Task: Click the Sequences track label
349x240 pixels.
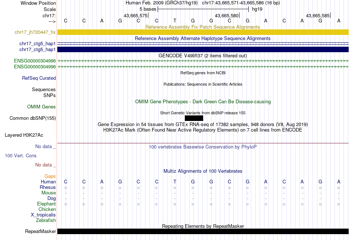Action: coord(44,90)
